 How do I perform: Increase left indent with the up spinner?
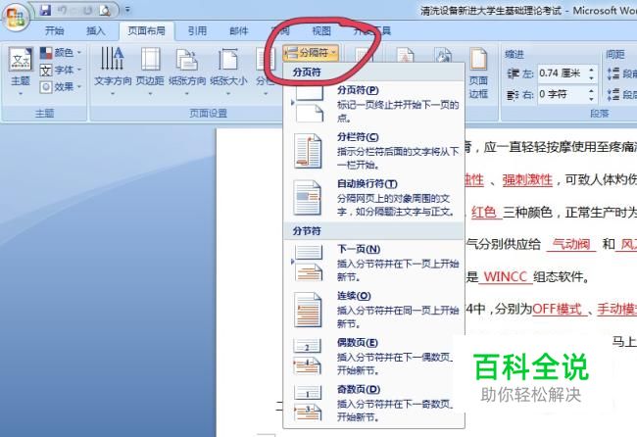coord(592,70)
